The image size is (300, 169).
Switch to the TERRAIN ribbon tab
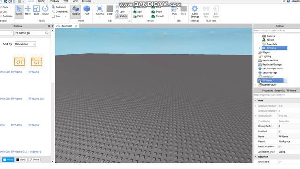(x=54, y=1)
